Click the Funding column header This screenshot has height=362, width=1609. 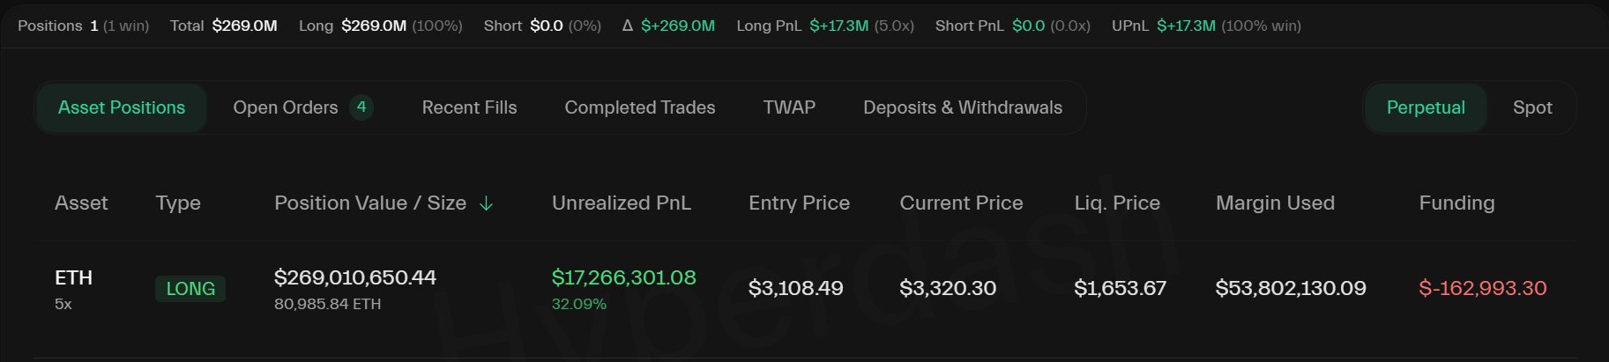pyautogui.click(x=1456, y=203)
